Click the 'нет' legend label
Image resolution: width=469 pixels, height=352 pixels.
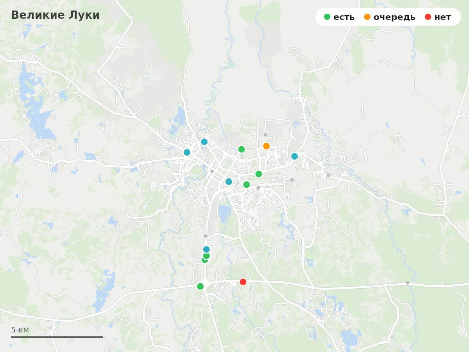pos(442,17)
